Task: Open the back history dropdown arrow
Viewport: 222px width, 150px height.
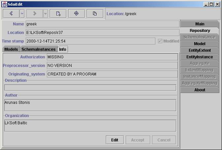Action: click(x=22, y=14)
